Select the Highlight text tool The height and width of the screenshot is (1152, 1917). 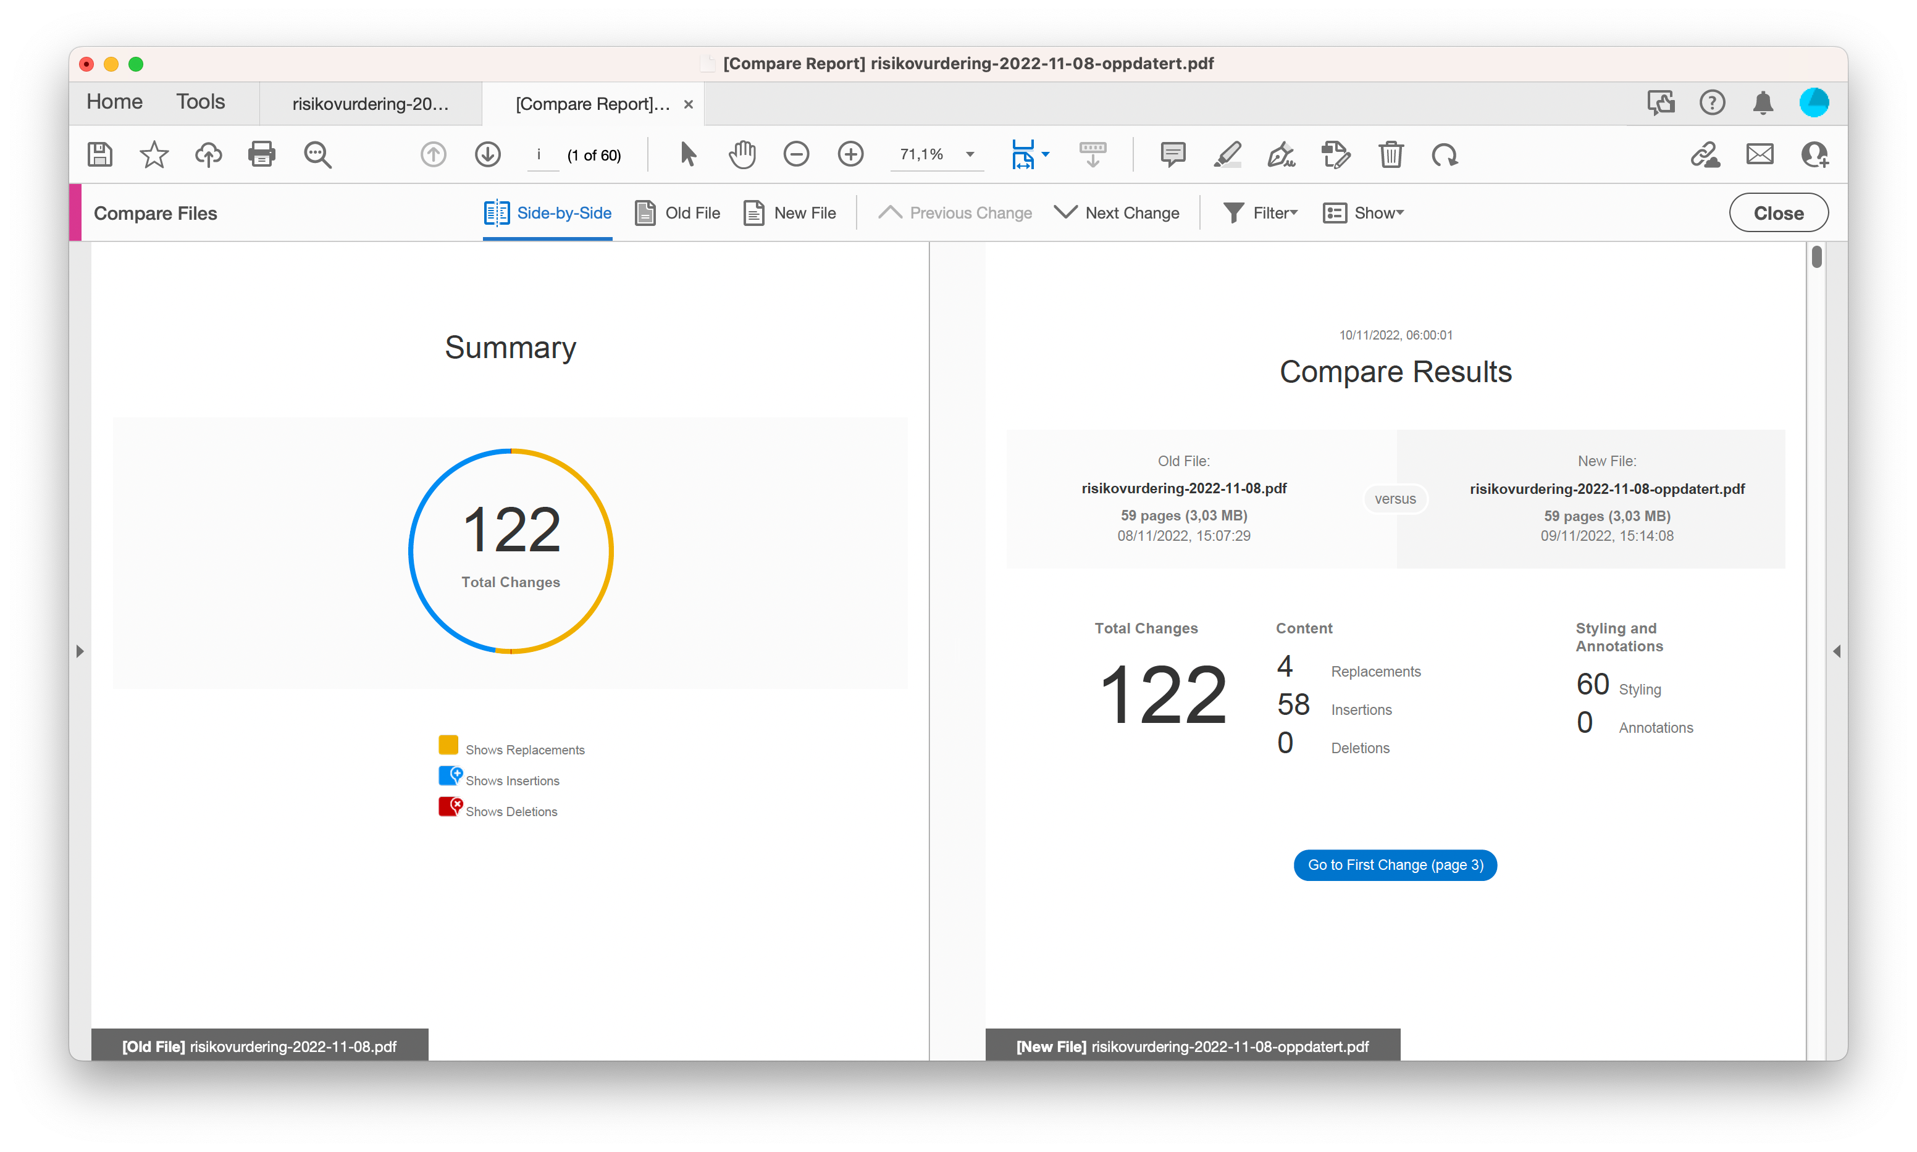(1228, 154)
